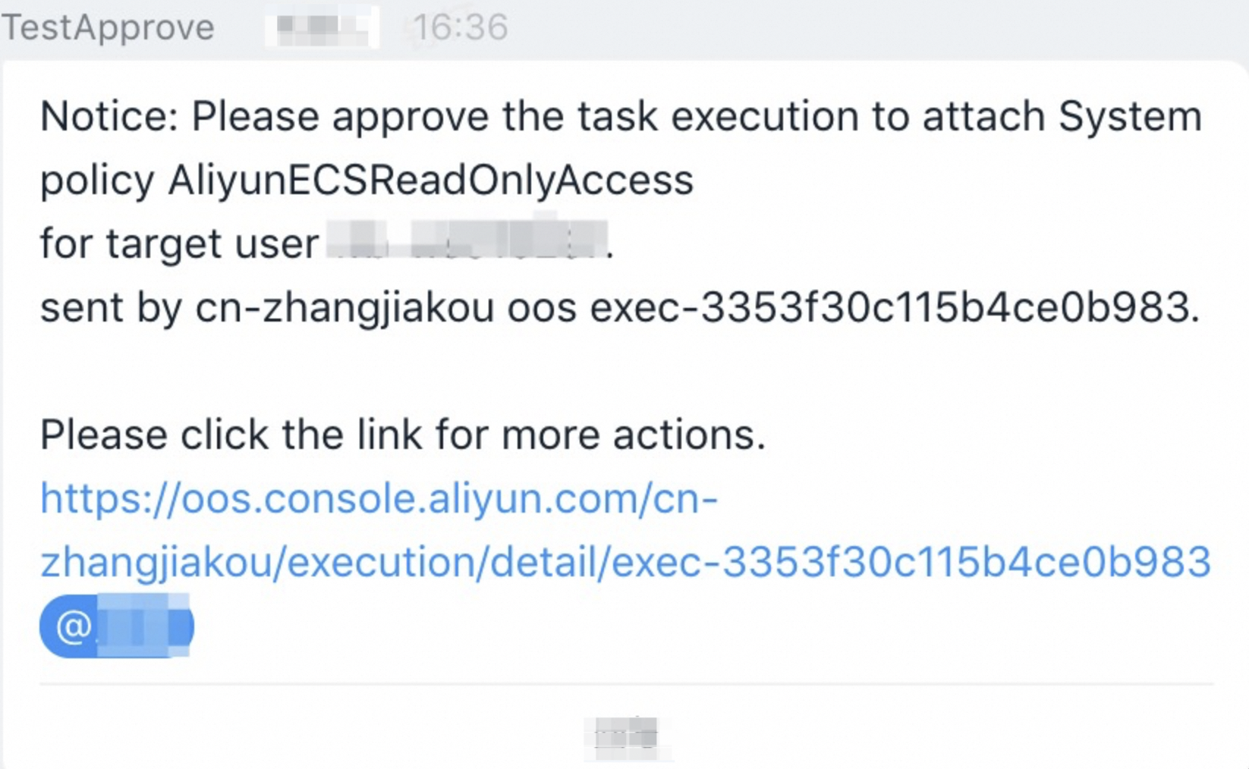Image resolution: width=1249 pixels, height=769 pixels.
Task: Select the TestApprove sender name
Action: (x=109, y=27)
